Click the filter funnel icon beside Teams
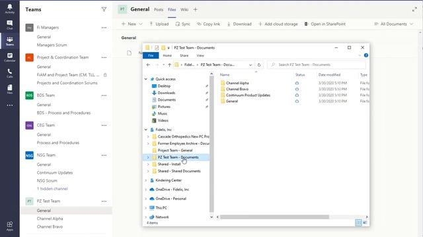This screenshot has height=237, width=423. click(104, 9)
